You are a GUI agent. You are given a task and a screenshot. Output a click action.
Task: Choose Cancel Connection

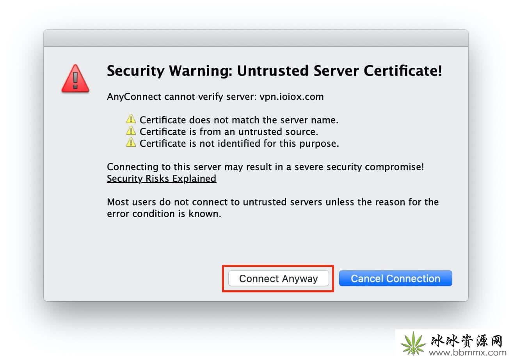(x=395, y=279)
